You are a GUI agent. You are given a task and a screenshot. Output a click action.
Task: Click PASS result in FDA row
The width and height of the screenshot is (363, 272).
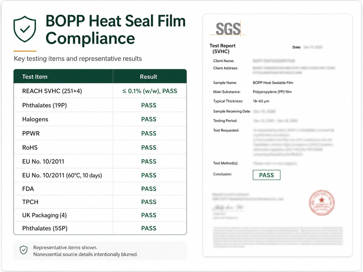(149, 189)
